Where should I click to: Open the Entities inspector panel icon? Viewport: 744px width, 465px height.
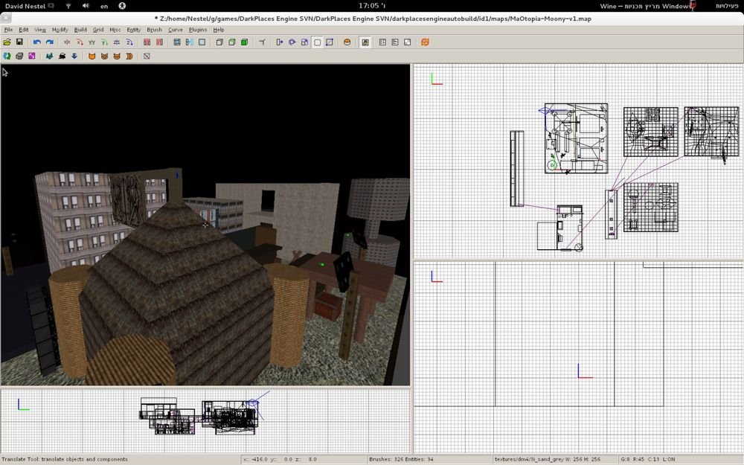point(382,42)
